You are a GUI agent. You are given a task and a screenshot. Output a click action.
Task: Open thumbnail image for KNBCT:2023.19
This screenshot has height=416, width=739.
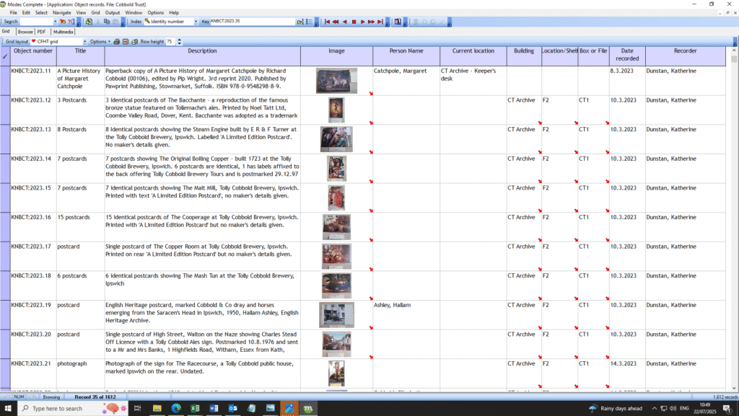pos(336,315)
